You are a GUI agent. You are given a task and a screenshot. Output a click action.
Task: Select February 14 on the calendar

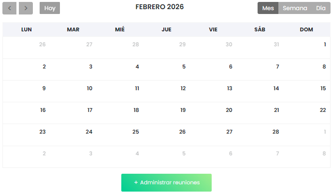click(x=276, y=88)
